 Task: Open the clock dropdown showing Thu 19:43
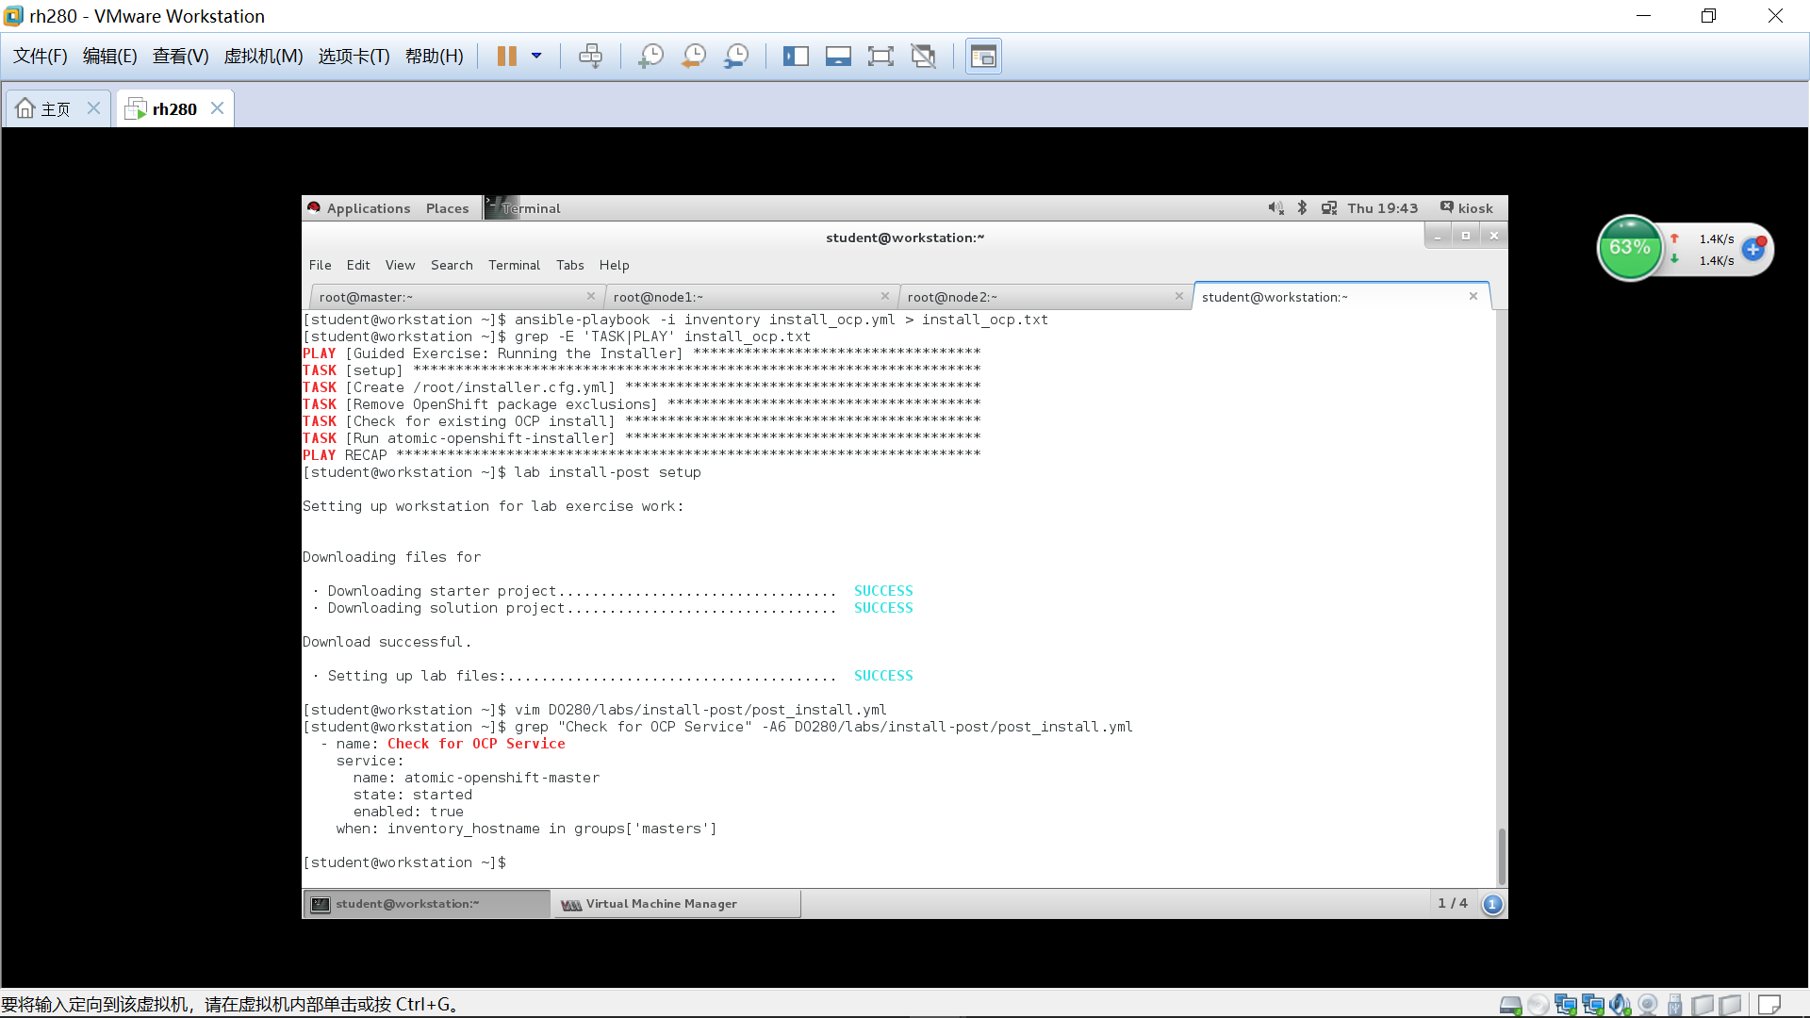pos(1382,207)
